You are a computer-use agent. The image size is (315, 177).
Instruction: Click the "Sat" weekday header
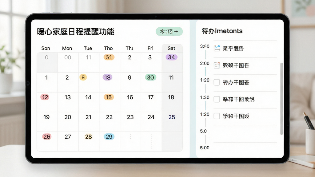(171, 48)
